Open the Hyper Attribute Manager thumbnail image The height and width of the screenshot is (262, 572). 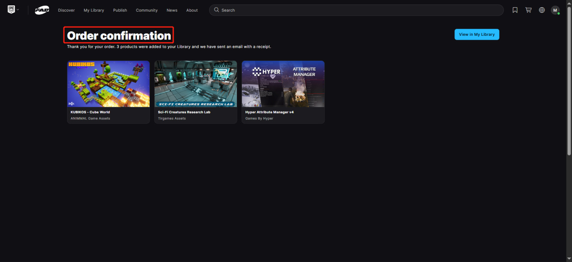283,84
